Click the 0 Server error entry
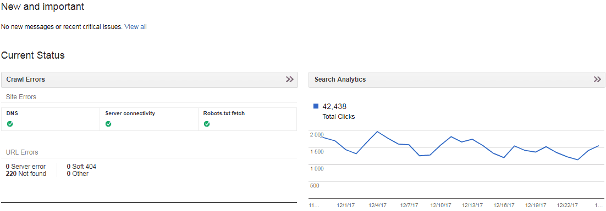Viewport: 606px width, 211px height. click(x=25, y=167)
